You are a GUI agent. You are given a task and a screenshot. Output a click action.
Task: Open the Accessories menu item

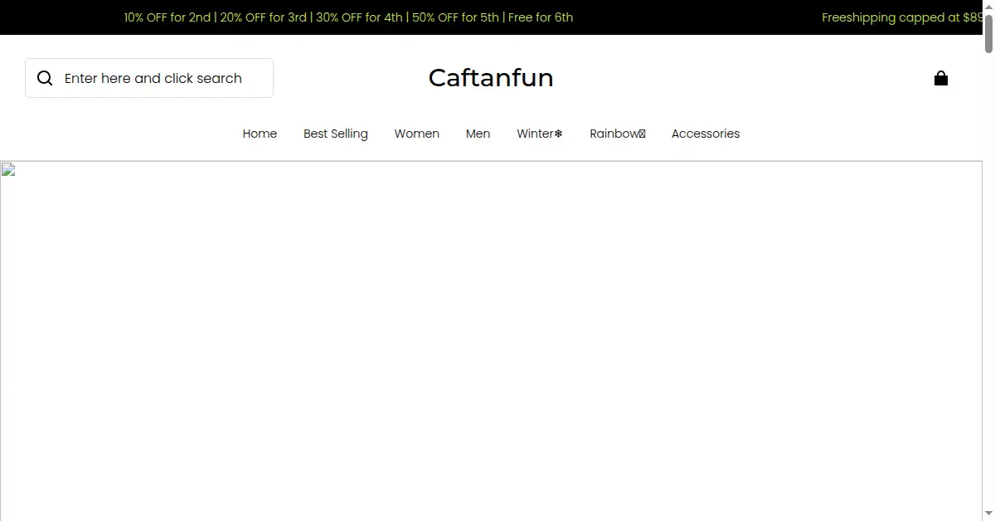(x=706, y=134)
